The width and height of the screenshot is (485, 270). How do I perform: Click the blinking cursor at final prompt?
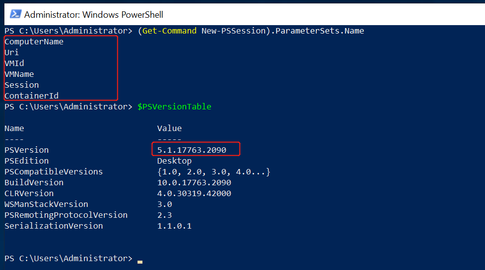tap(140, 262)
